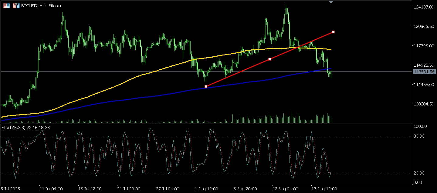Click the 11 Jul 04:00 time label

point(51,189)
